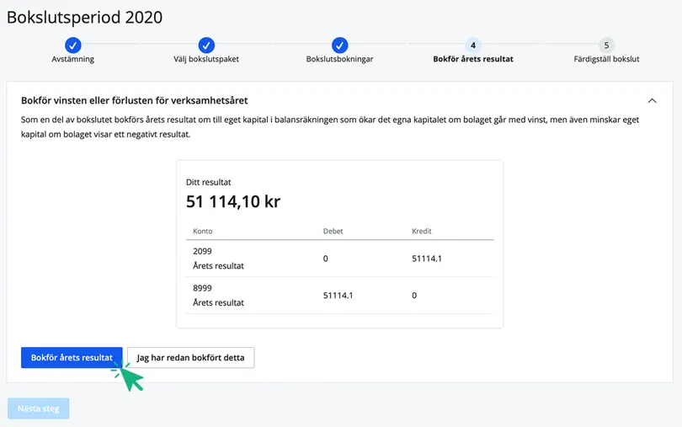The image size is (682, 427).
Task: Select step 5 circle in the wizard
Action: pyautogui.click(x=606, y=45)
